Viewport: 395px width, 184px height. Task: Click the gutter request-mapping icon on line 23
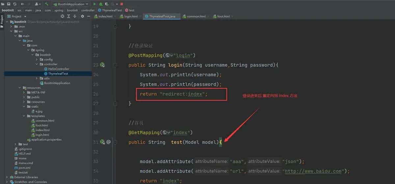point(102,65)
